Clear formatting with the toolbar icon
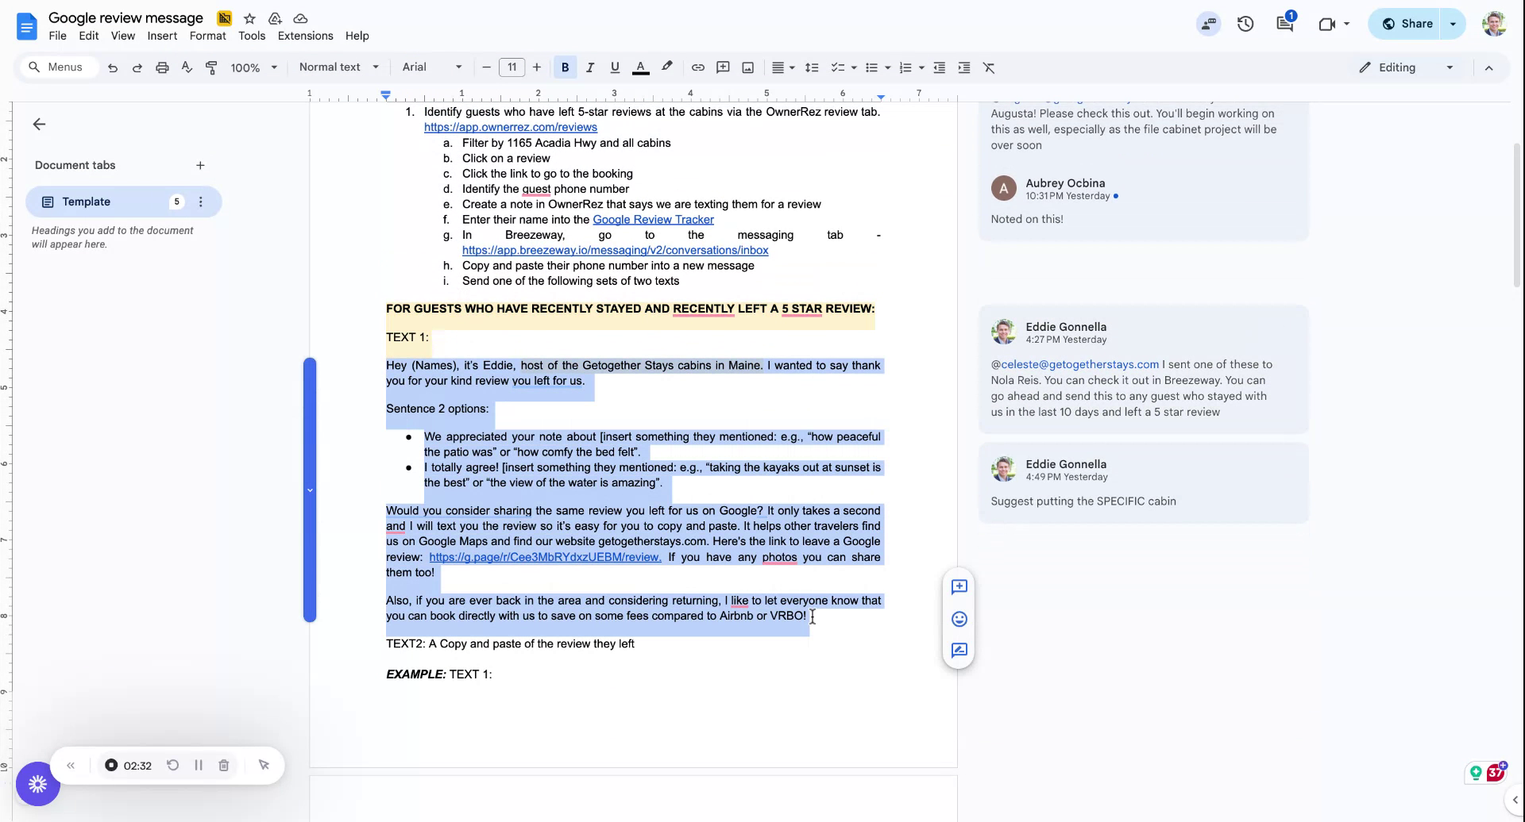The image size is (1525, 822). [989, 67]
